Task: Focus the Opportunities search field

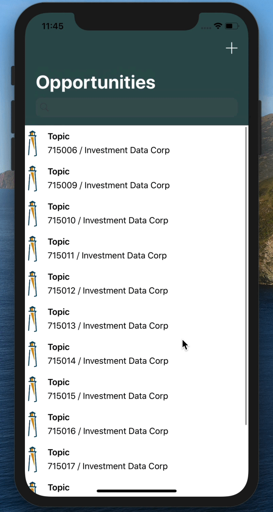Action: (136, 108)
